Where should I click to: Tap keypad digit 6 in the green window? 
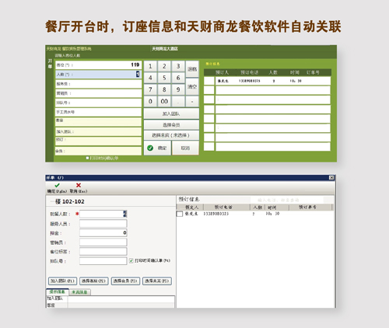click(x=178, y=78)
